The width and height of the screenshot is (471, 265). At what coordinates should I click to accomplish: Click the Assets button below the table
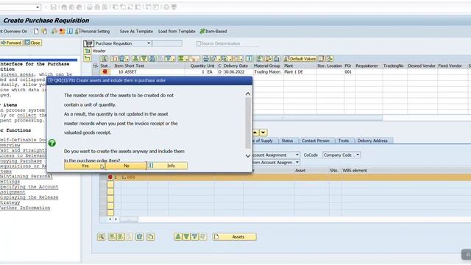pyautogui.click(x=234, y=237)
